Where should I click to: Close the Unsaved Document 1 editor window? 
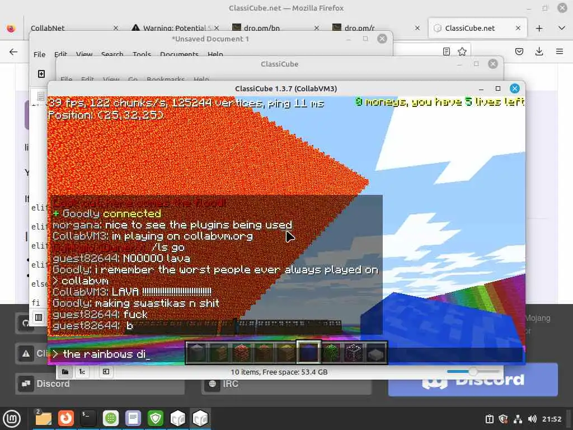point(382,39)
